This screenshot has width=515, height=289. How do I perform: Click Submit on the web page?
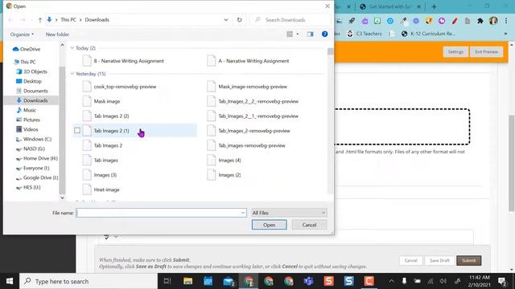(468, 260)
